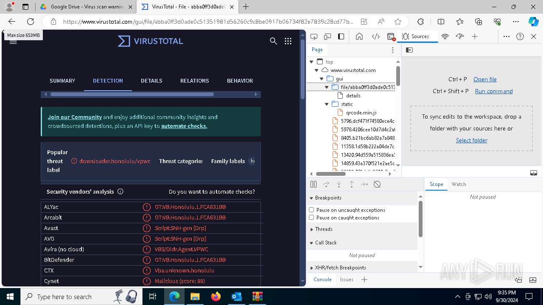The height and width of the screenshot is (305, 543).
Task: Click Step over next function call
Action: pyautogui.click(x=326, y=184)
